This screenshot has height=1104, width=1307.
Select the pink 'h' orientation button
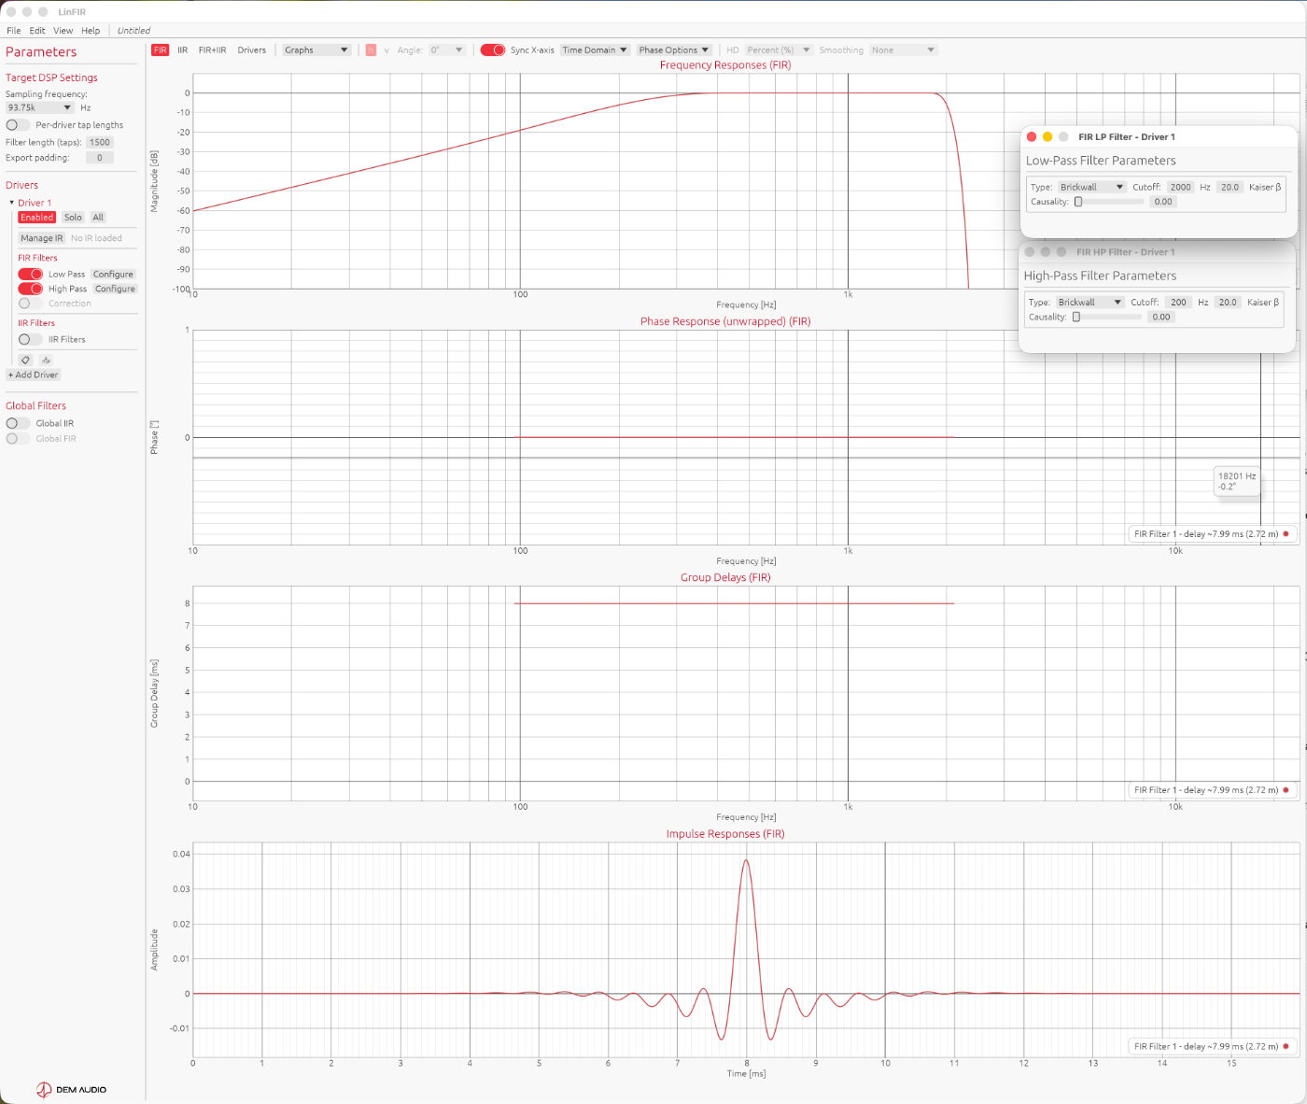pyautogui.click(x=371, y=50)
